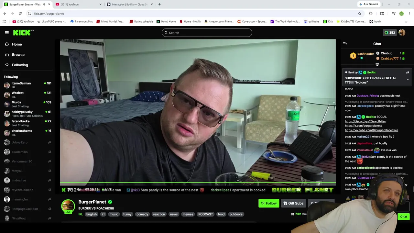Open cherlosthome's IRL stream
The width and height of the screenshot is (414, 233).
pos(27,133)
